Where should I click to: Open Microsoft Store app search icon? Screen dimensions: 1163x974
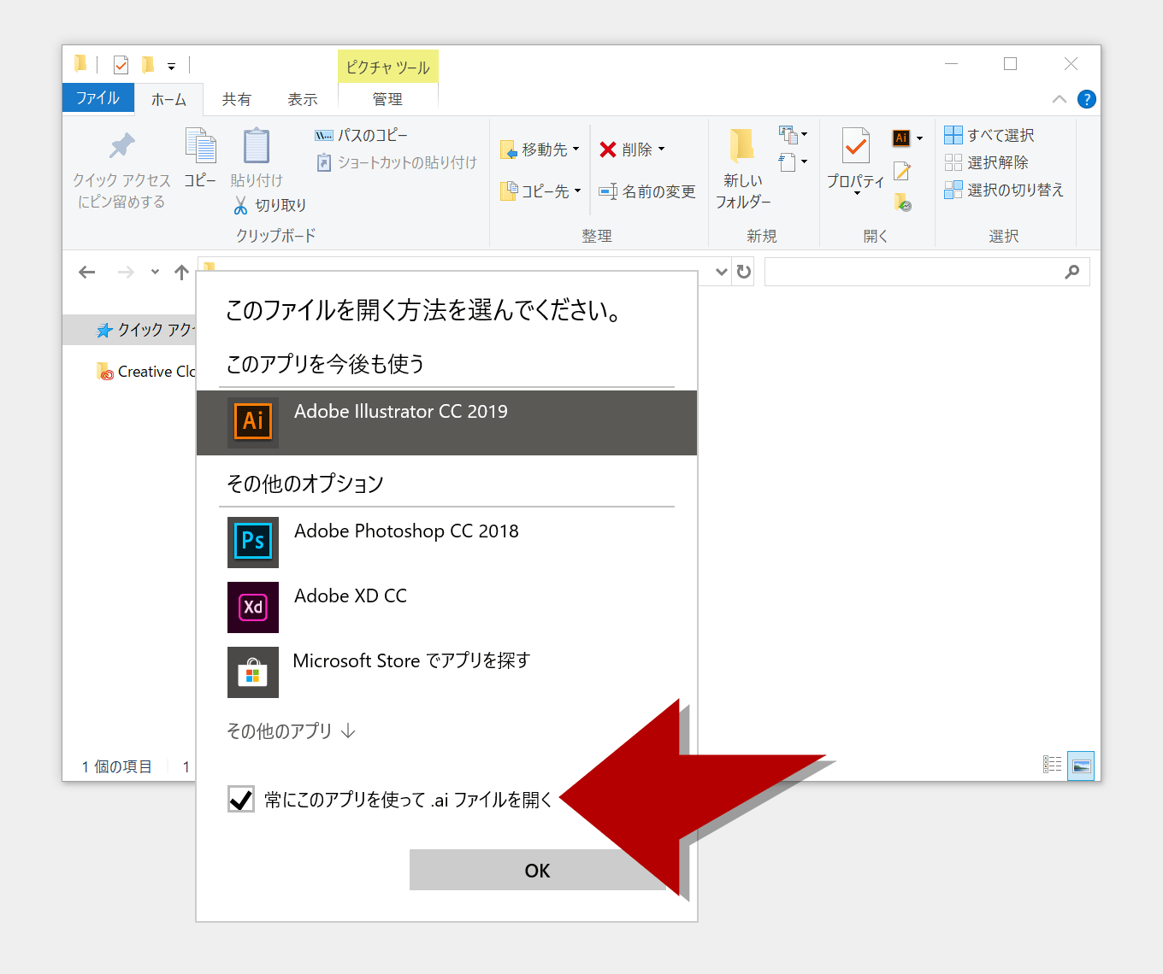pyautogui.click(x=253, y=672)
